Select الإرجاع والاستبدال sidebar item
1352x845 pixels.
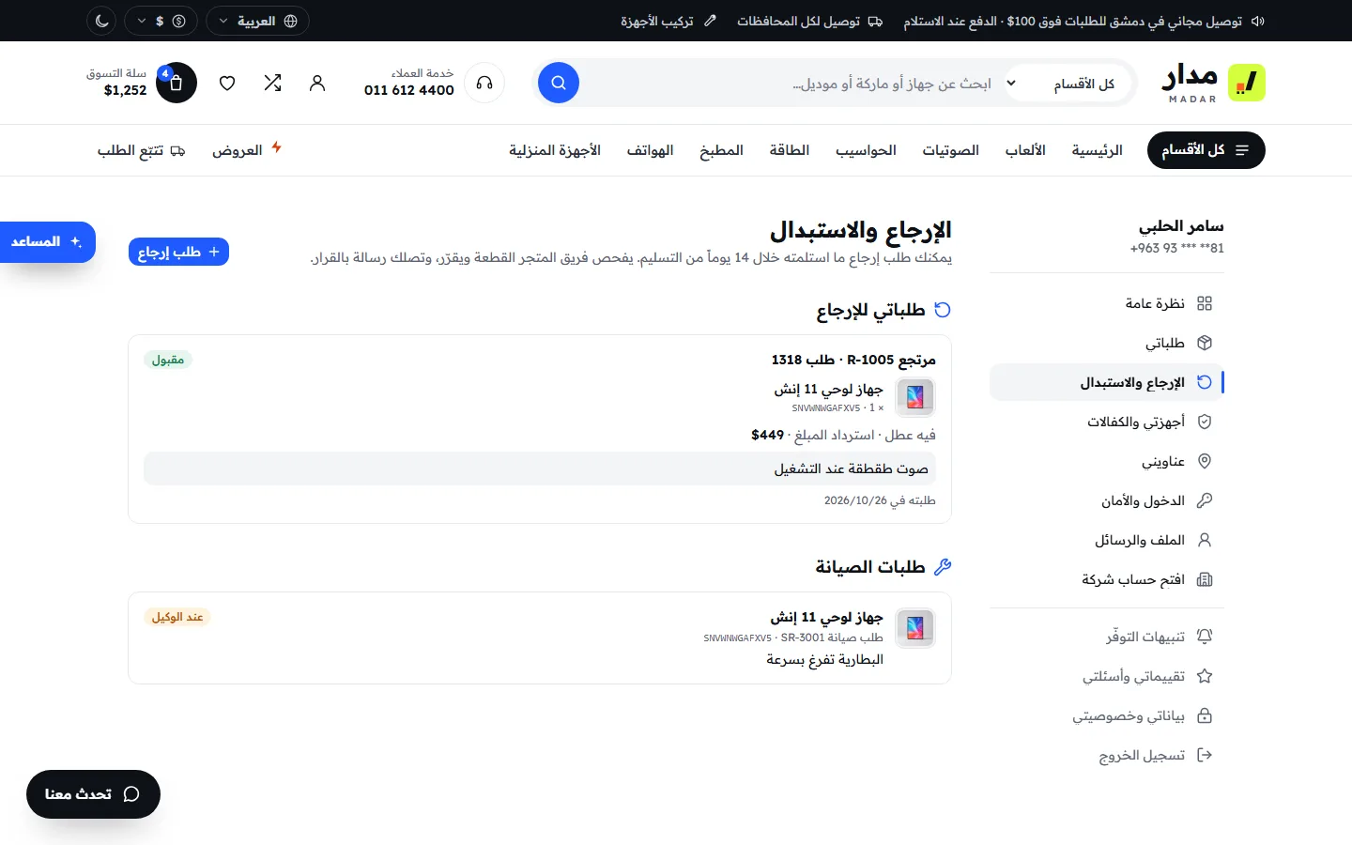click(1106, 382)
